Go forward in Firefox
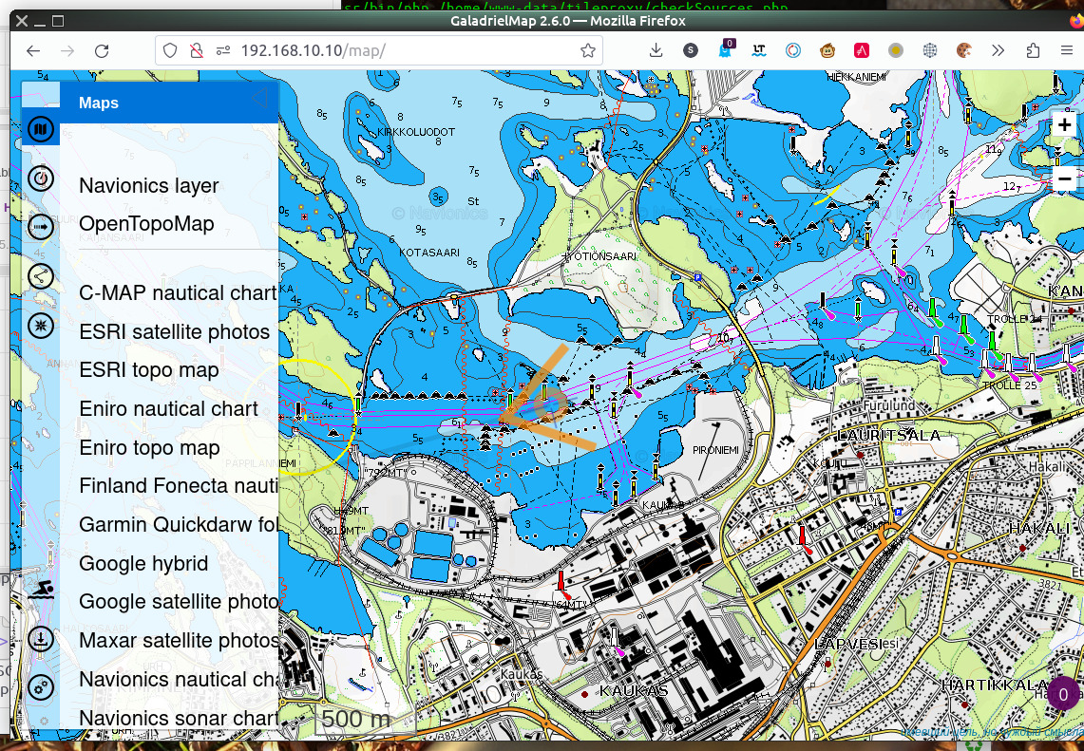1084x751 pixels. (67, 50)
